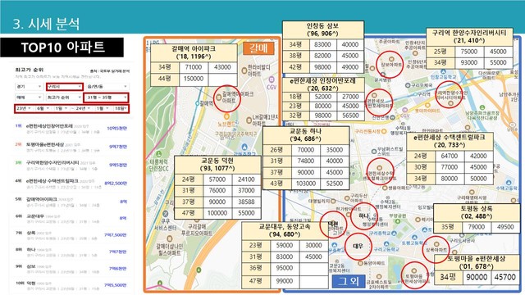Open rank 1 e편한세상인창어반포레 listing
Screen dimensions: 525x295
[x=71, y=129]
